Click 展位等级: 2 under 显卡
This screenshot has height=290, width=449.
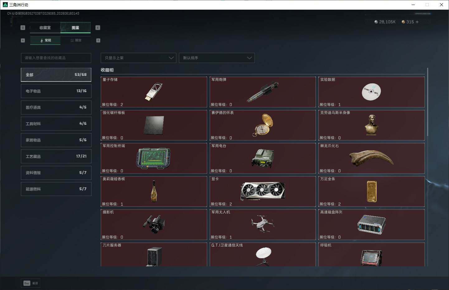(x=221, y=204)
